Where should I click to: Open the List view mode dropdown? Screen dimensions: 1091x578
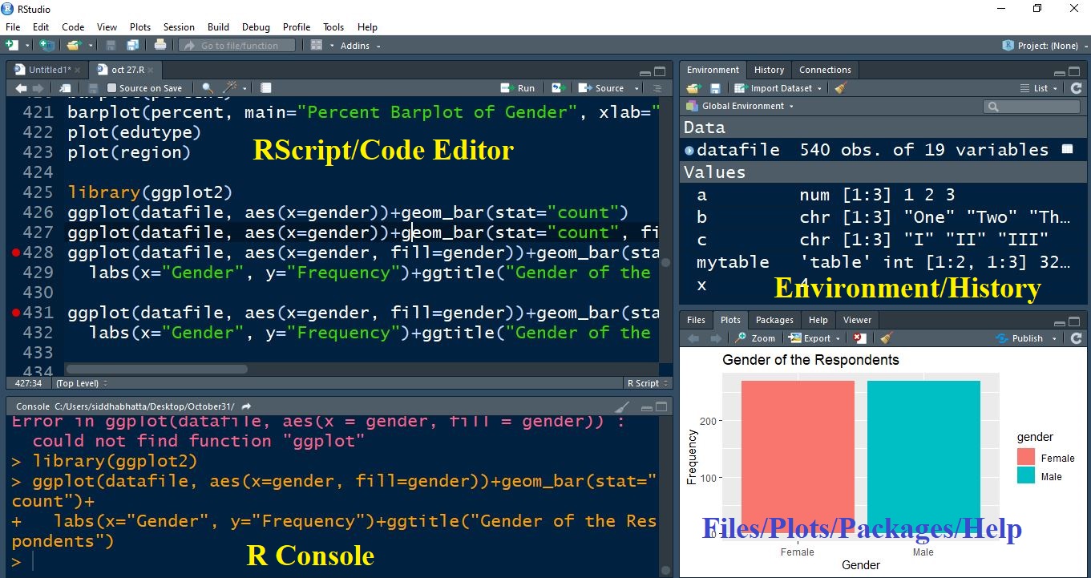pos(1040,88)
